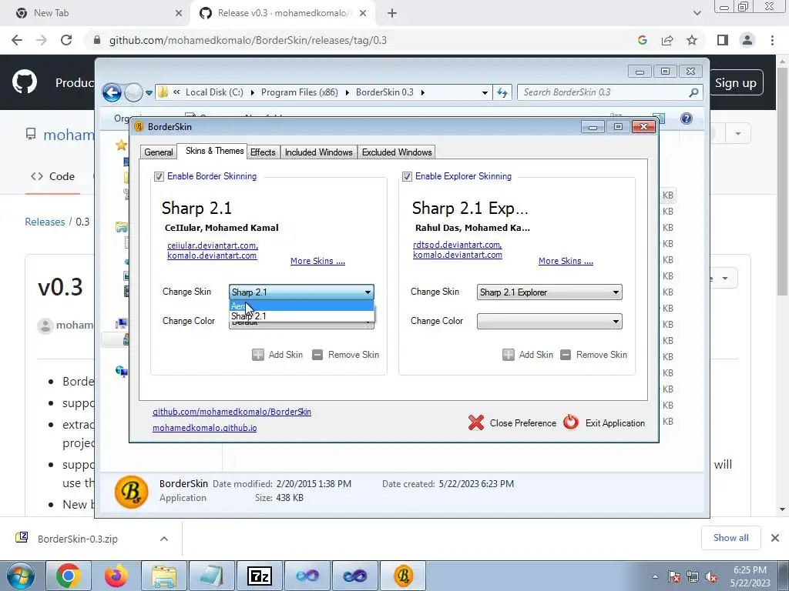This screenshot has height=591, width=789.
Task: Click More Skins link in border skinning section
Action: click(x=317, y=261)
